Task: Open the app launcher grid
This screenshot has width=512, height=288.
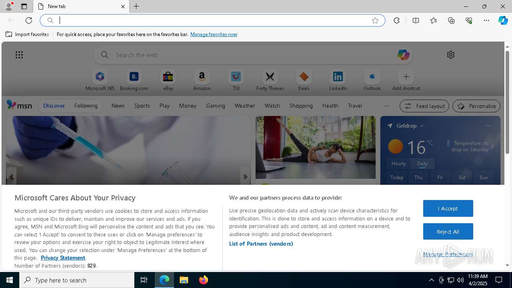Action: coord(19,55)
